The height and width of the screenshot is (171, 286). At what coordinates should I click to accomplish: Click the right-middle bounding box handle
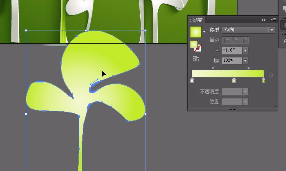coord(145,114)
